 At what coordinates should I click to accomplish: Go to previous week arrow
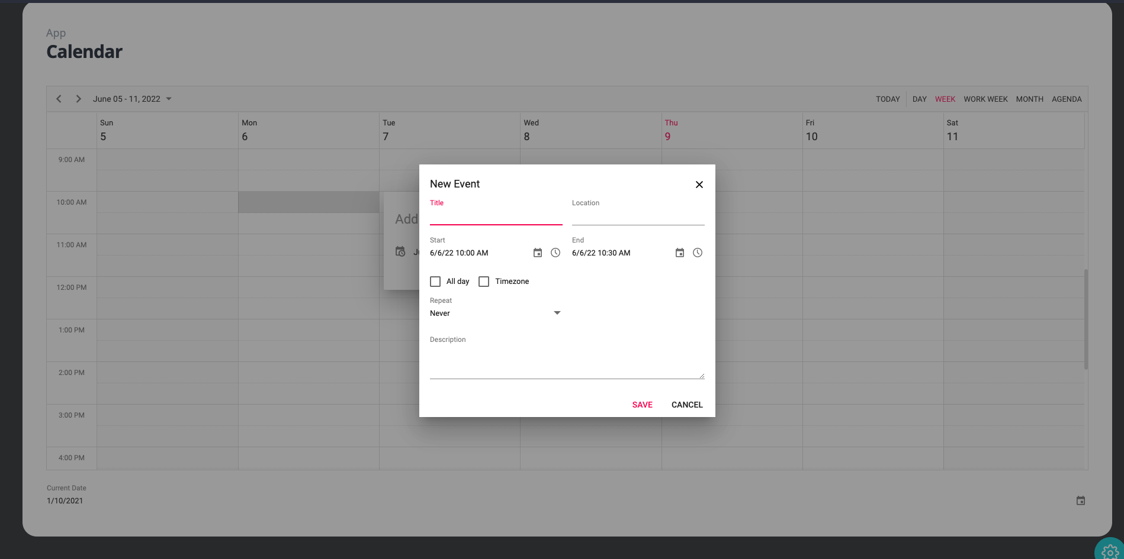pyautogui.click(x=59, y=99)
